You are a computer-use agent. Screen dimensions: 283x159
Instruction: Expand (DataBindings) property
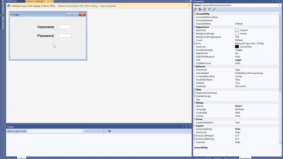[x=195, y=96]
